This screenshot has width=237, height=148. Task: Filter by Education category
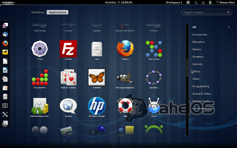tap(198, 42)
